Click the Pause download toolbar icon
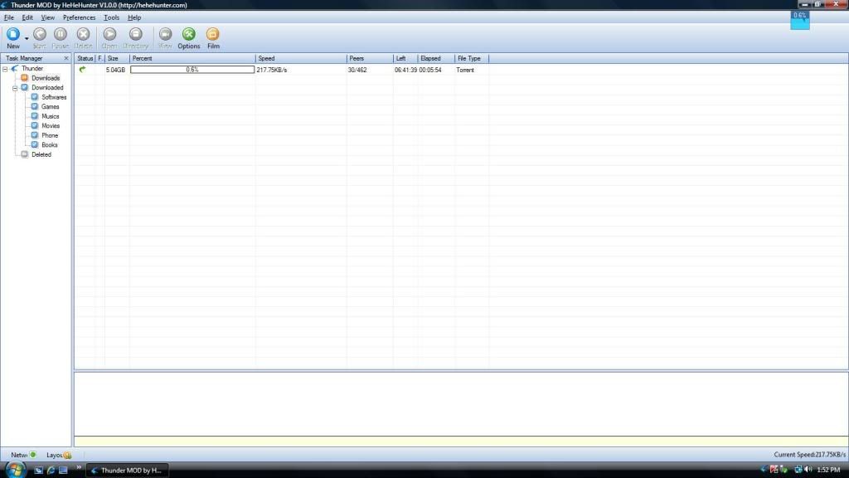This screenshot has height=478, width=849. click(61, 35)
